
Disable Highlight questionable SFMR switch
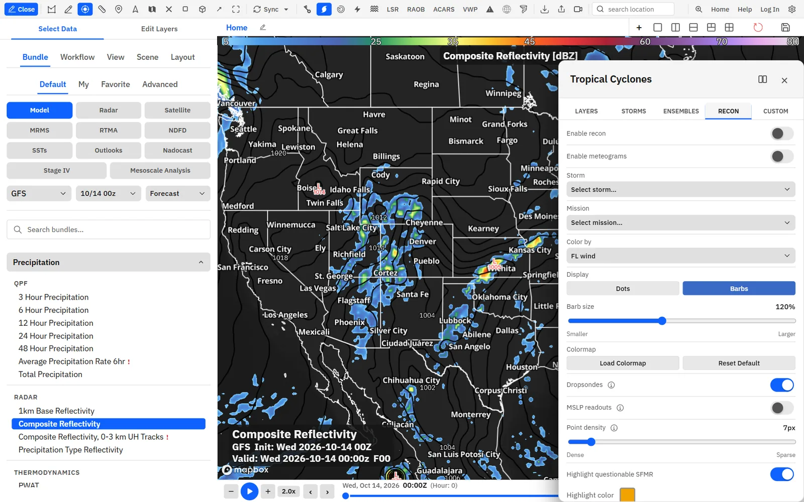[x=782, y=474]
